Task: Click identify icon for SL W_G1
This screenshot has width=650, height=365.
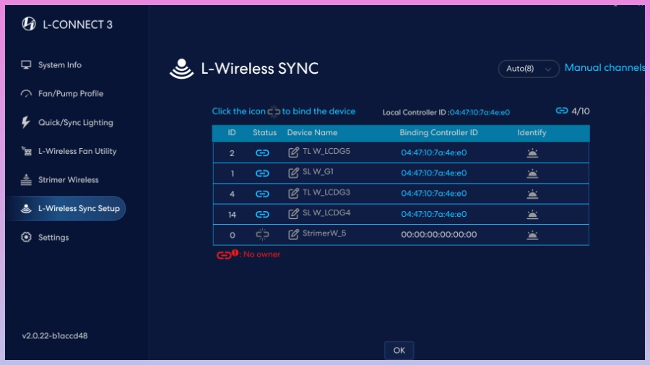Action: tap(532, 173)
